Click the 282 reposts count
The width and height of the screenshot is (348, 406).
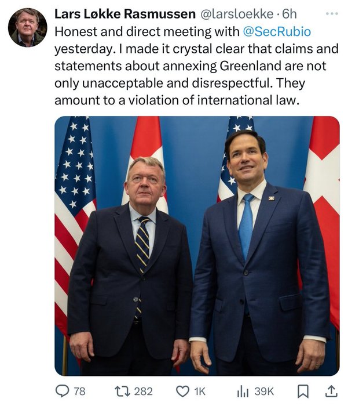pos(143,391)
